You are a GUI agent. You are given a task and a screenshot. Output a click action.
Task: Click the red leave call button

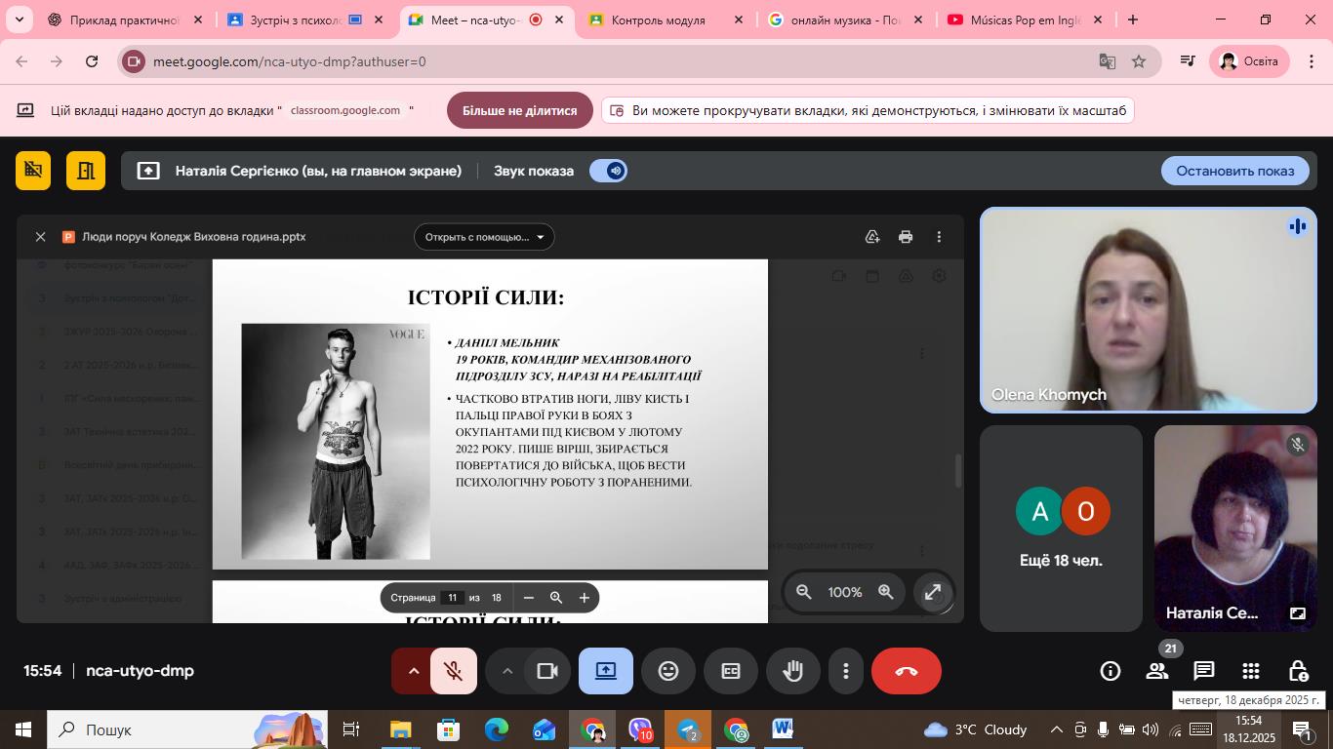906,671
